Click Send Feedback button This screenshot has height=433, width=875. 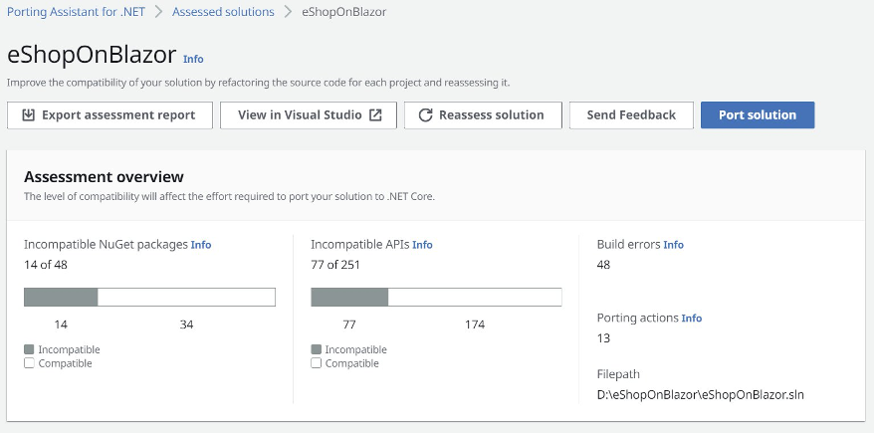tap(631, 114)
